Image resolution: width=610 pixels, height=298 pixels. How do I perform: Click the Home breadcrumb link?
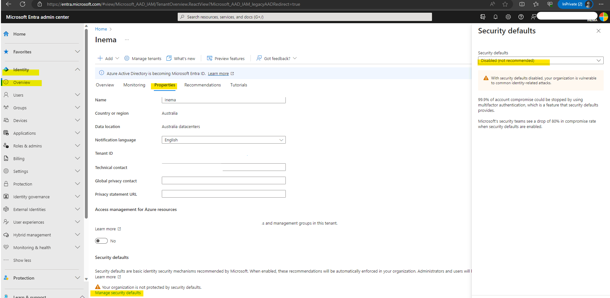pos(101,29)
